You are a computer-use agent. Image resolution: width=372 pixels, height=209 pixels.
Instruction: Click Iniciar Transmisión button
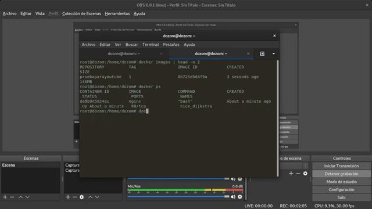coord(341,166)
